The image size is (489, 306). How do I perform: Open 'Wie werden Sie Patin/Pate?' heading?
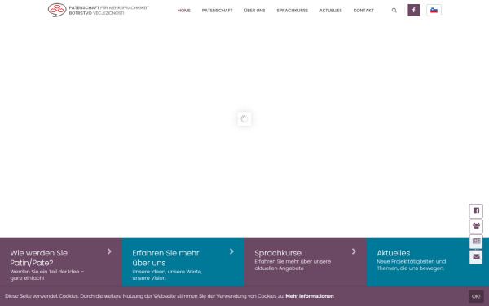[x=38, y=258]
